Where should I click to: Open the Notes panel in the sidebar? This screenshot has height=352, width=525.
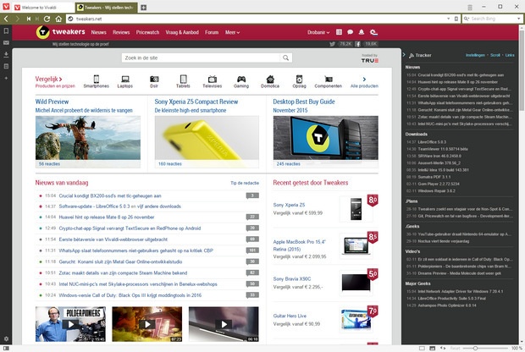pos(6,66)
